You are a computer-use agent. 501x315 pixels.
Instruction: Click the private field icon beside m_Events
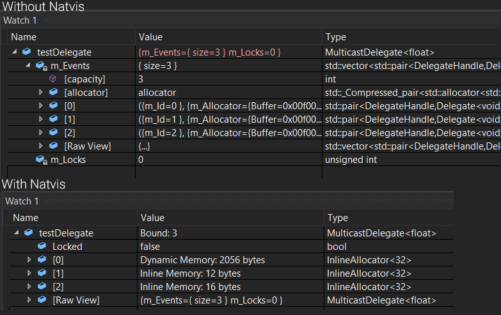pos(41,66)
